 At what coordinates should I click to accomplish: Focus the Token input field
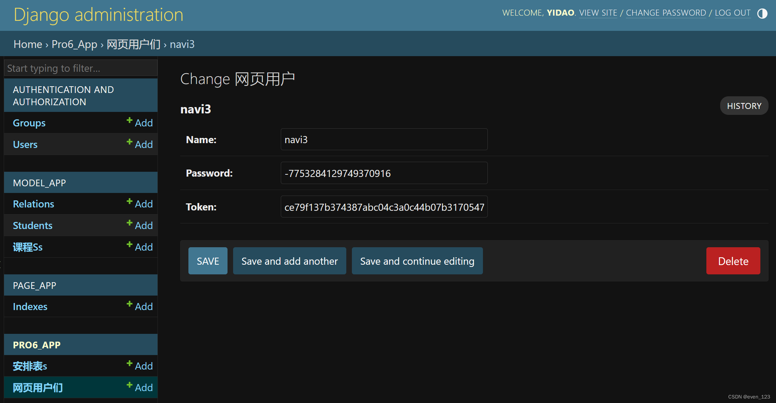pos(384,207)
